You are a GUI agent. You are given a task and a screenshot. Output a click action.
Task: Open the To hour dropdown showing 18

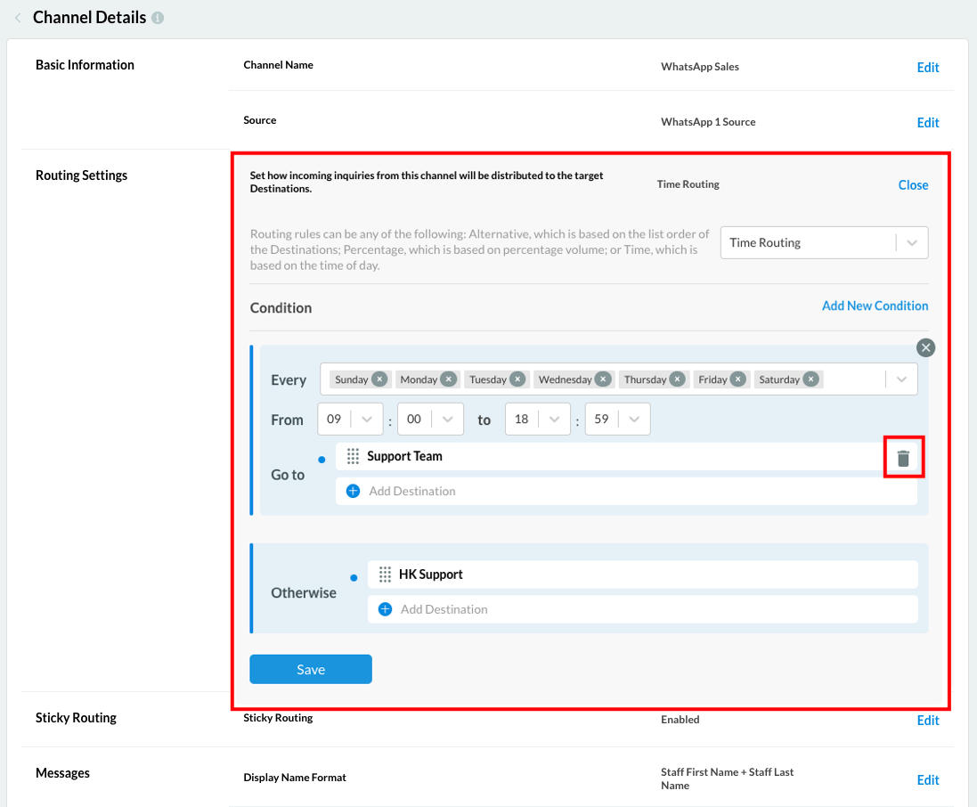pos(538,419)
